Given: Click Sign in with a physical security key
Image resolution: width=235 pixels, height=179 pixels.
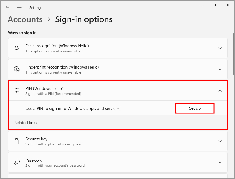Looking at the screenshot, I should pyautogui.click(x=53, y=144).
